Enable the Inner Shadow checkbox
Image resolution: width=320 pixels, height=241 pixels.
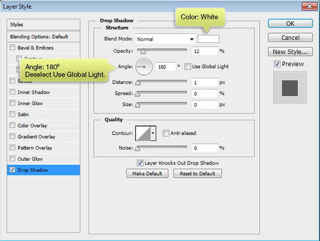click(x=12, y=92)
